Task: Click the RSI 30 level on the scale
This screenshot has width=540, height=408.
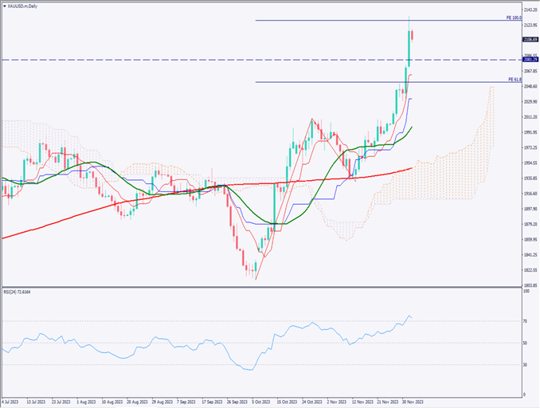Action: tap(526, 365)
